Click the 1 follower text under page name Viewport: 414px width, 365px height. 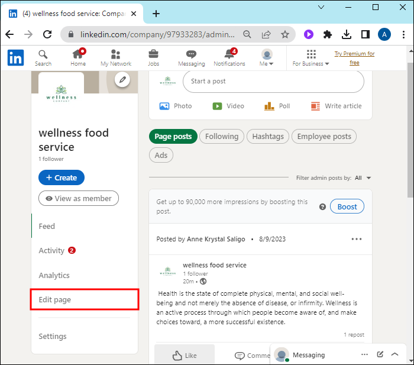tap(51, 159)
